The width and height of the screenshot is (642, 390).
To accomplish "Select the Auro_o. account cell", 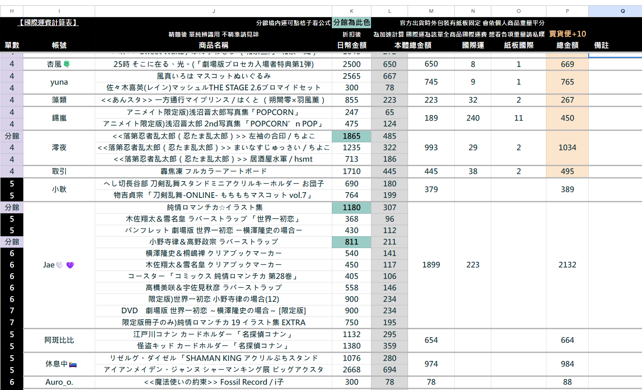I will pos(59,382).
